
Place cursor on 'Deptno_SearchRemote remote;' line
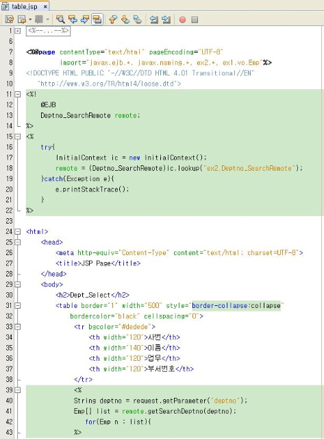(x=90, y=115)
